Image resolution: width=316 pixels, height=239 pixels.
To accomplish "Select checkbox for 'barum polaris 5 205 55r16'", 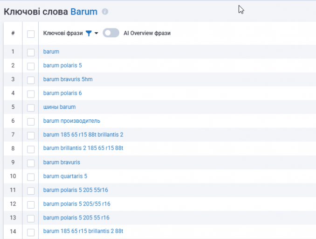I will (x=31, y=191).
